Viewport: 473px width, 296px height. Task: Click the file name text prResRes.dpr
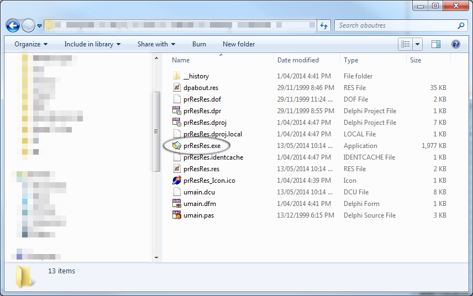coord(202,111)
